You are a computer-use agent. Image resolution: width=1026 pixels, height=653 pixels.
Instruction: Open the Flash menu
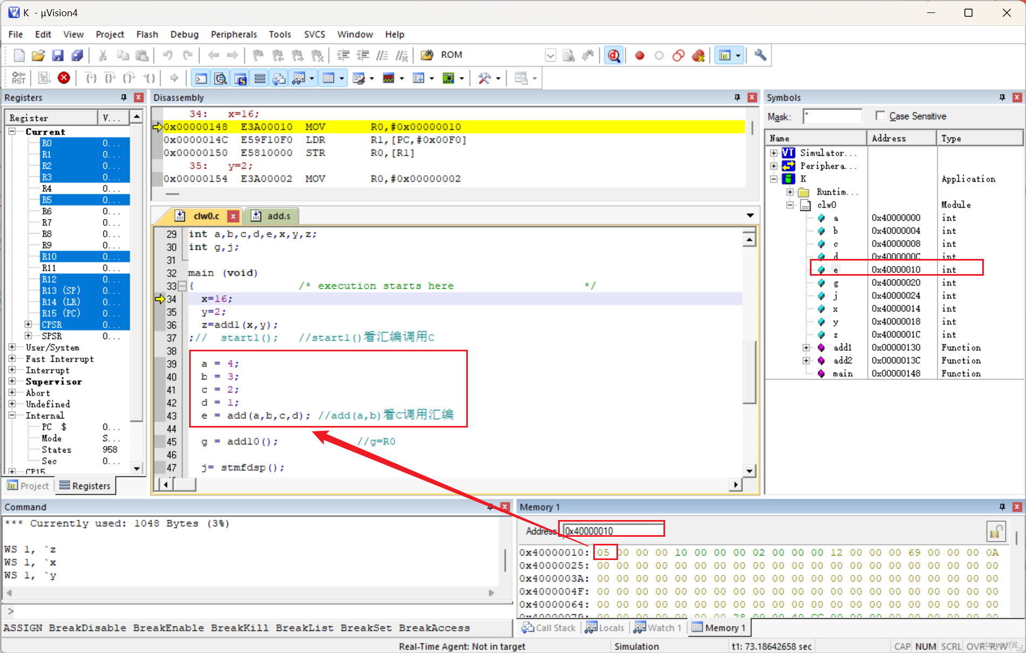click(x=147, y=34)
